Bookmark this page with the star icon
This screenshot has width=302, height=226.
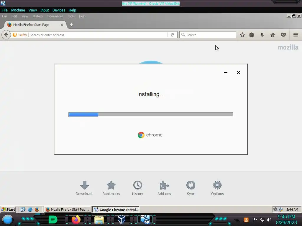click(242, 35)
